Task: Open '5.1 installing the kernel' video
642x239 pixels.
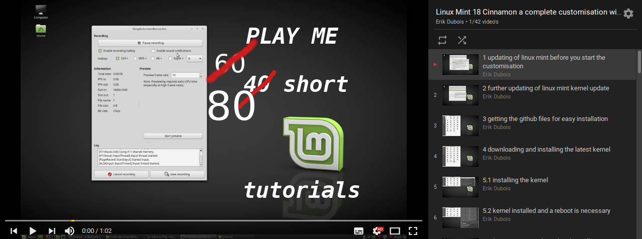Action: click(515, 180)
